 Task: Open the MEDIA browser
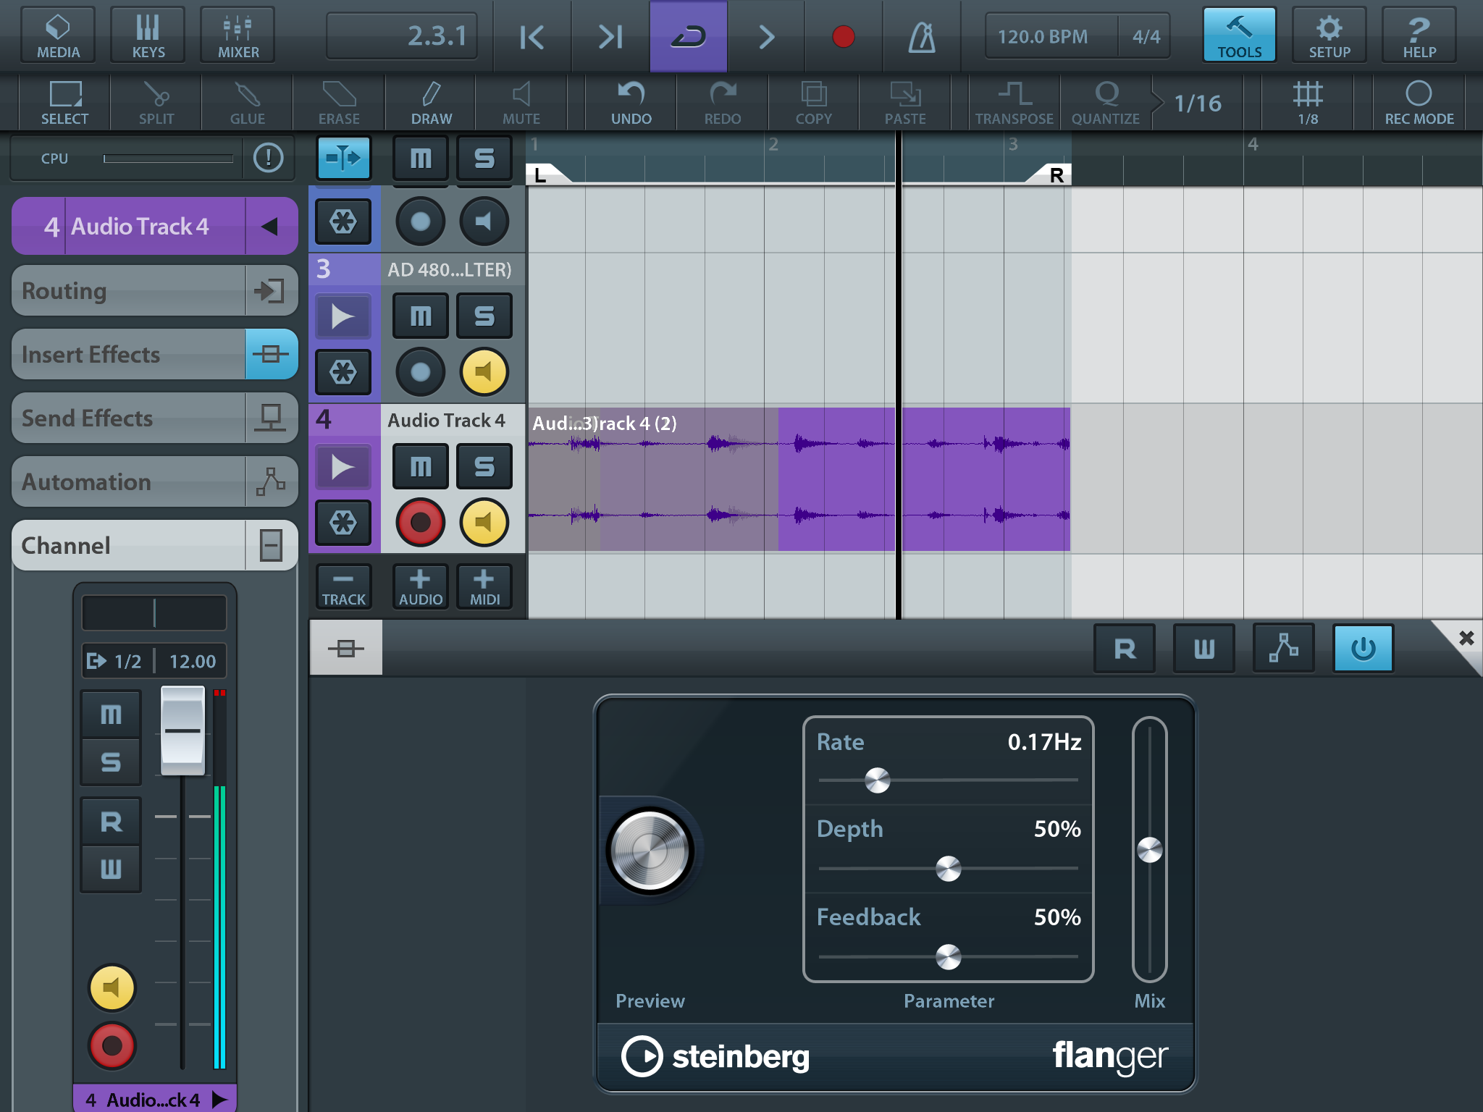click(x=58, y=35)
